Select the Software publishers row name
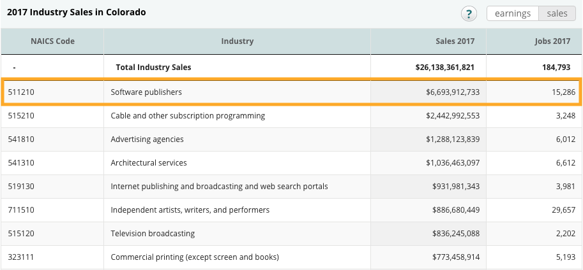The image size is (583, 270). [146, 92]
